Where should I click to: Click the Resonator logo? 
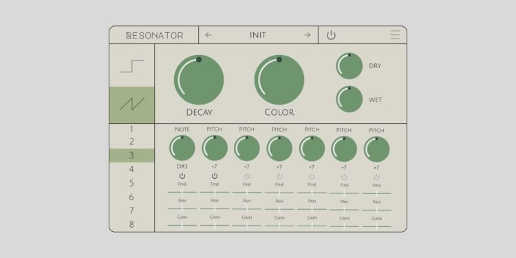[x=155, y=36]
